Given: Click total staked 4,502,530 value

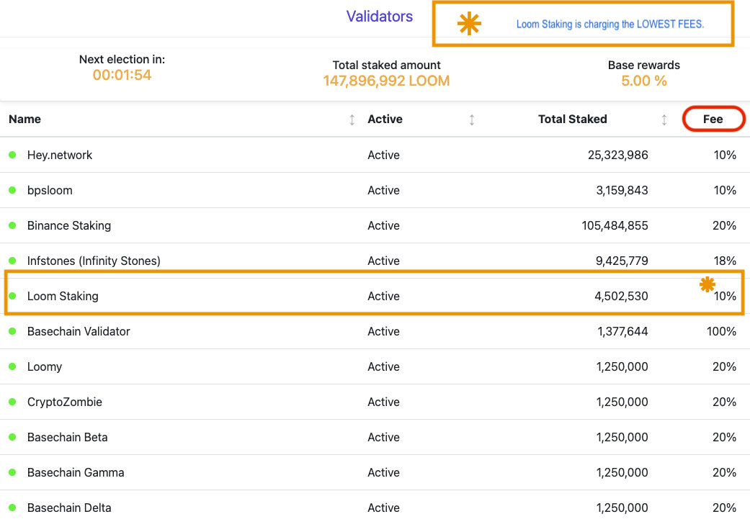Looking at the screenshot, I should 621,297.
